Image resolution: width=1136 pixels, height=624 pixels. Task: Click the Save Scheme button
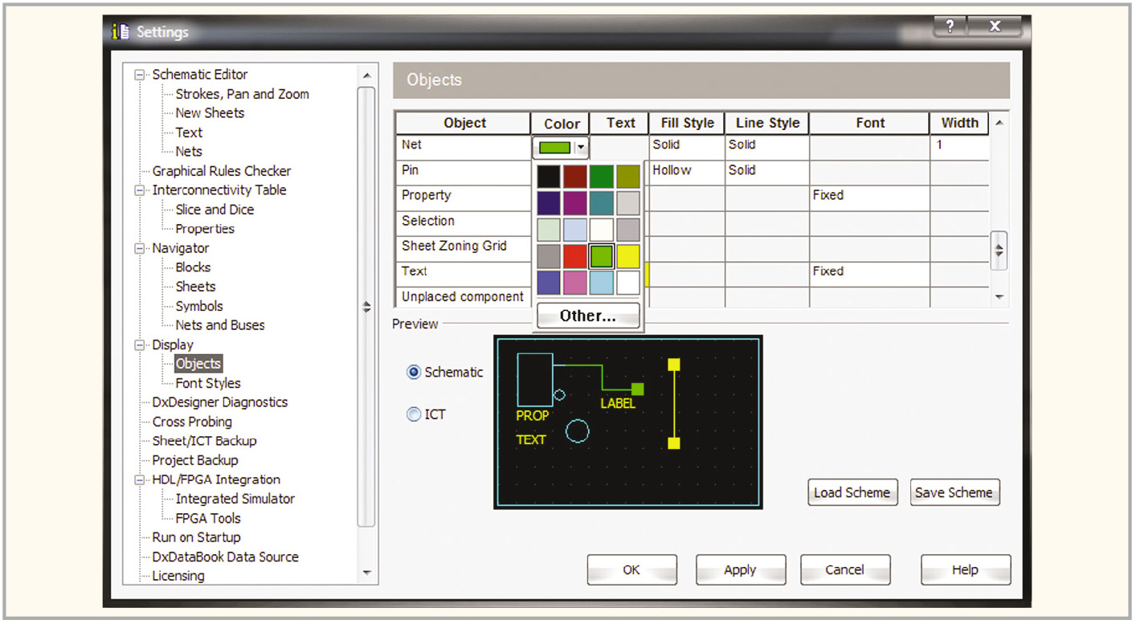(x=954, y=492)
